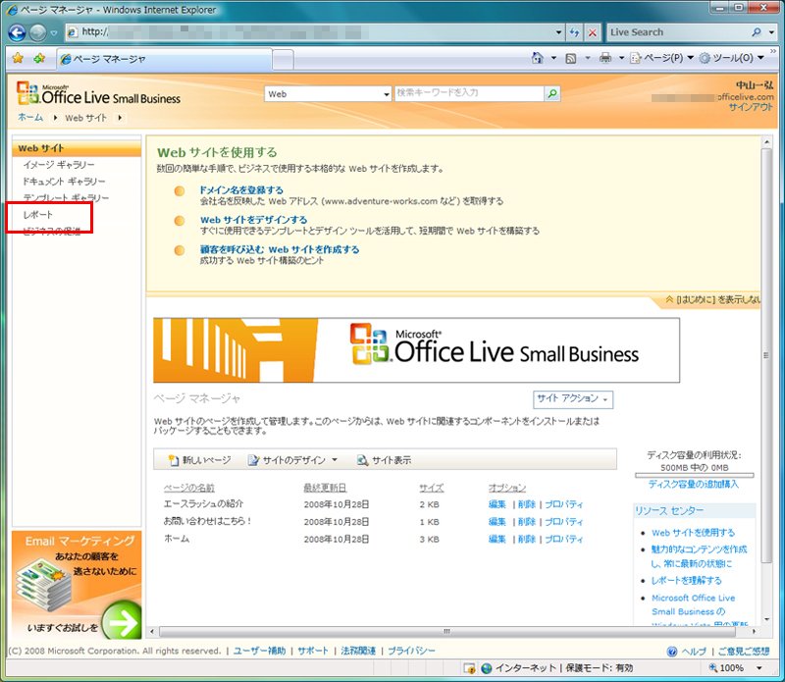Select the ページ マネージャ browser tab
The height and width of the screenshot is (682, 785).
coord(164,59)
